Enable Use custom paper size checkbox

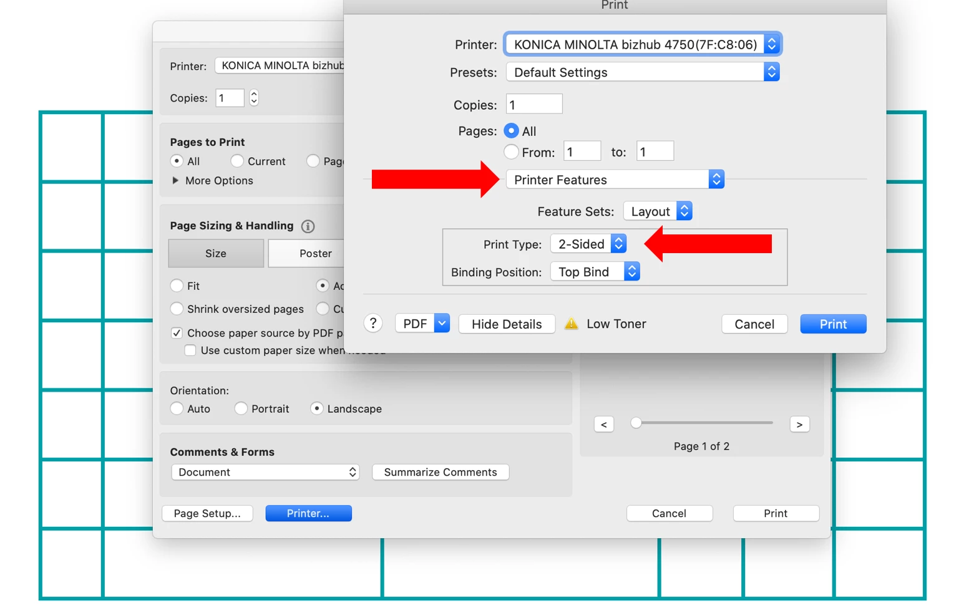pyautogui.click(x=190, y=350)
